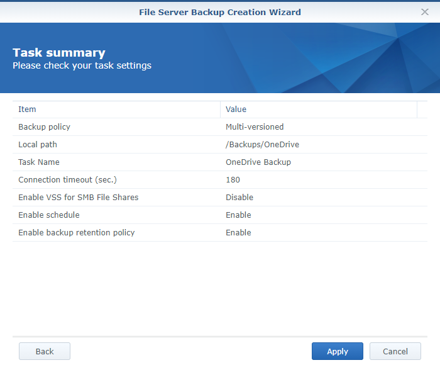
Task: Click the /Backups/OneDrive path value
Action: pos(262,145)
